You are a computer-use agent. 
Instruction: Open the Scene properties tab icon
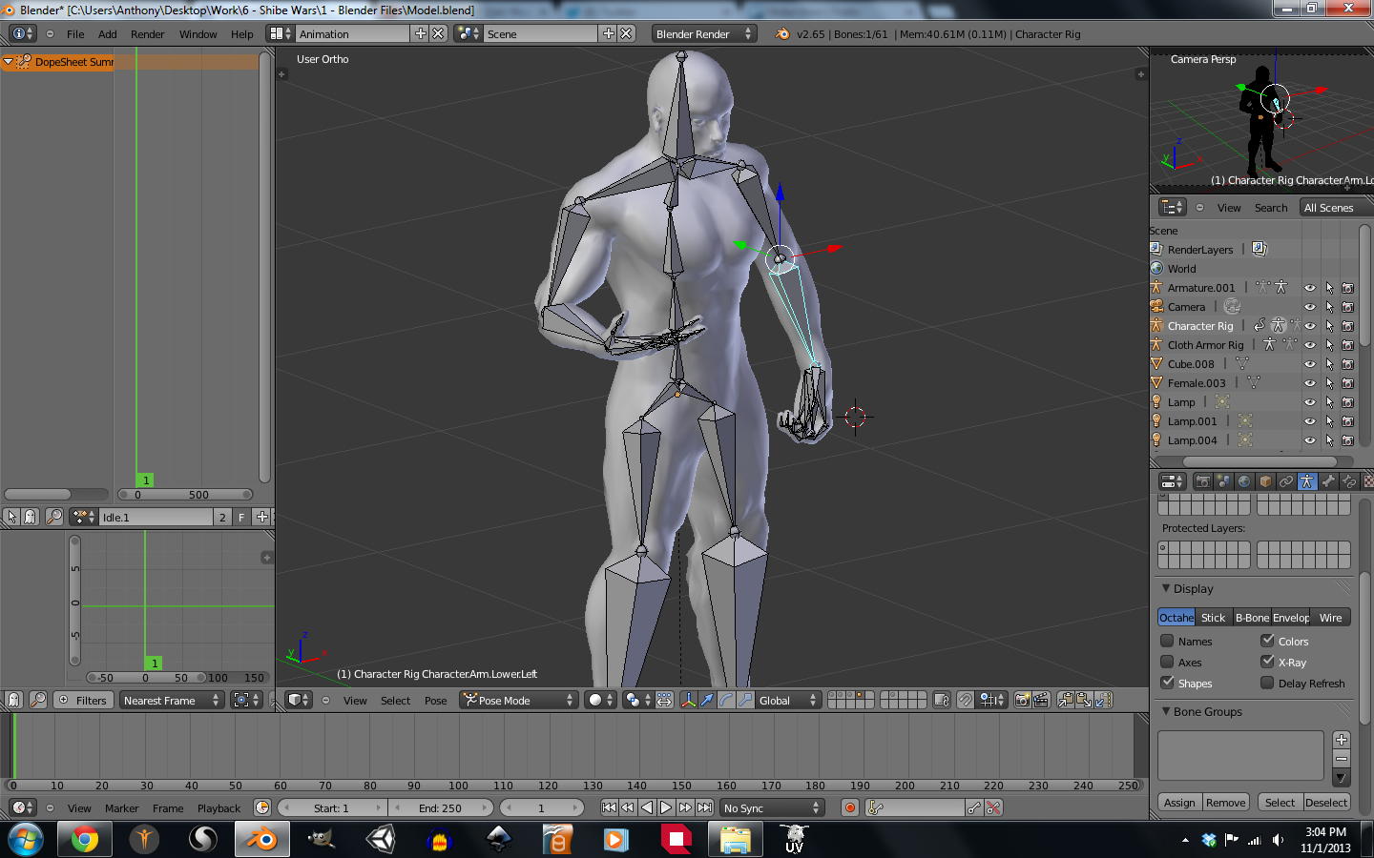tap(1223, 481)
